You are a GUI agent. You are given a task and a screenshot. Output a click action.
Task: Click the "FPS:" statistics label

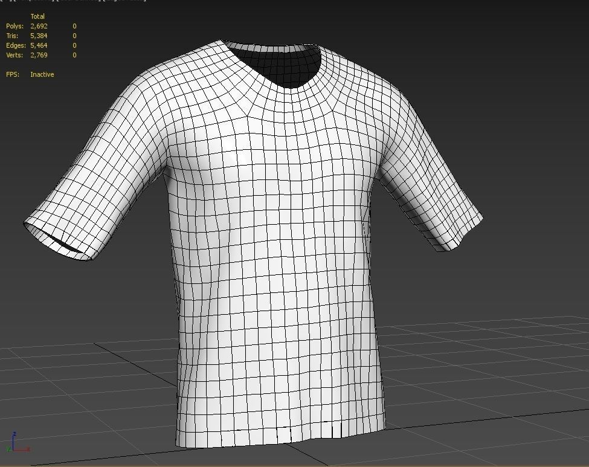pyautogui.click(x=13, y=74)
